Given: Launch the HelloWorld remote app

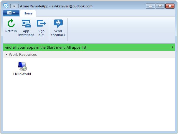Looking at the screenshot, I should tap(22, 69).
